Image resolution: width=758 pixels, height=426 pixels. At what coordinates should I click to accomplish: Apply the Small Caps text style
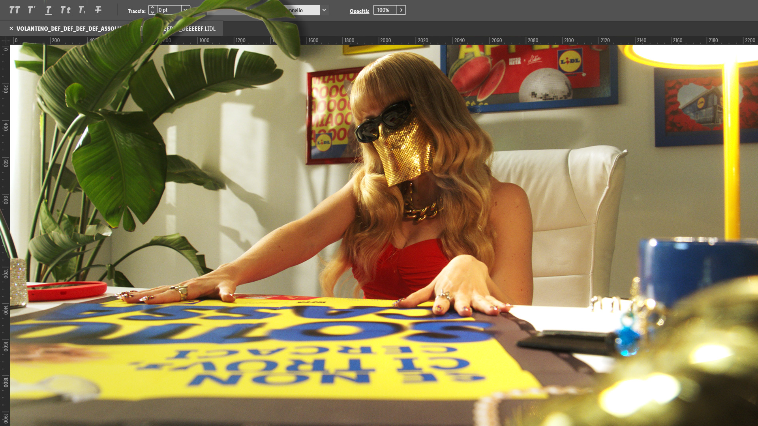65,10
